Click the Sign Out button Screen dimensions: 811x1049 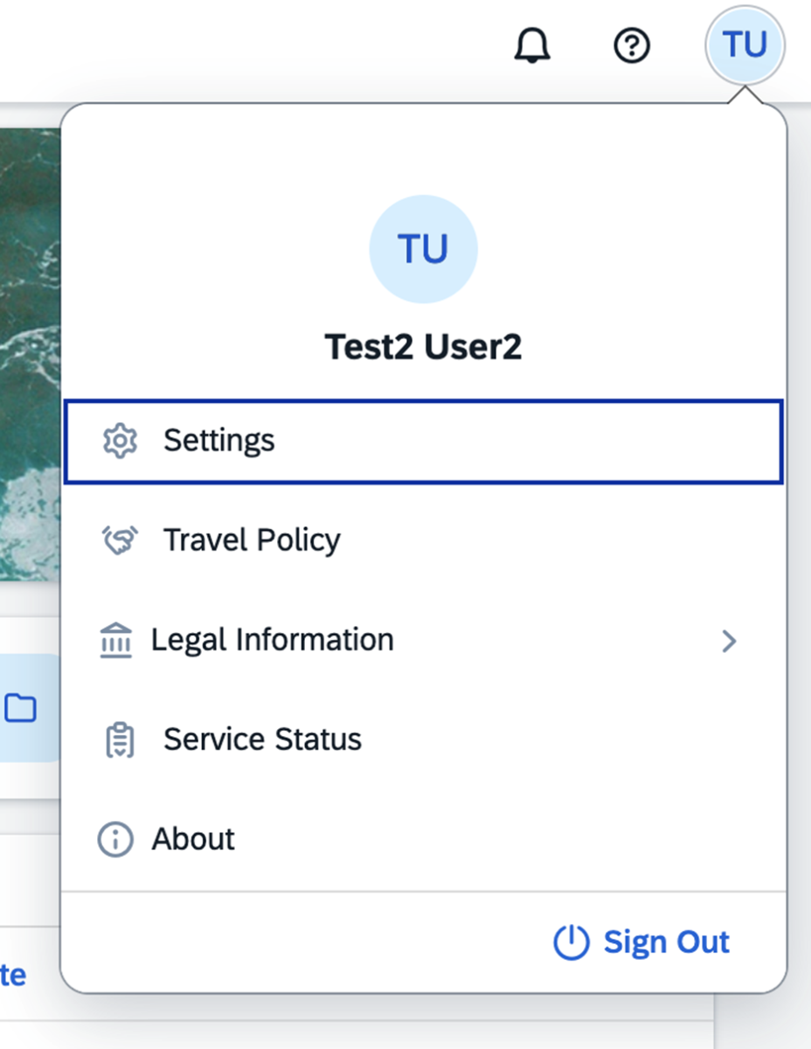(666, 942)
